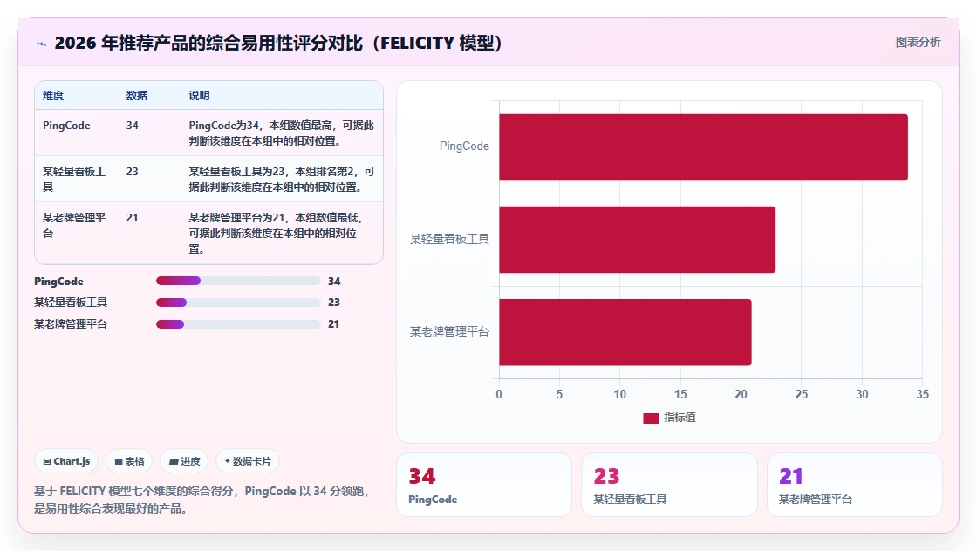The height and width of the screenshot is (551, 977).
Task: Click the 某老牌管理平台 y-axis label
Action: click(449, 332)
